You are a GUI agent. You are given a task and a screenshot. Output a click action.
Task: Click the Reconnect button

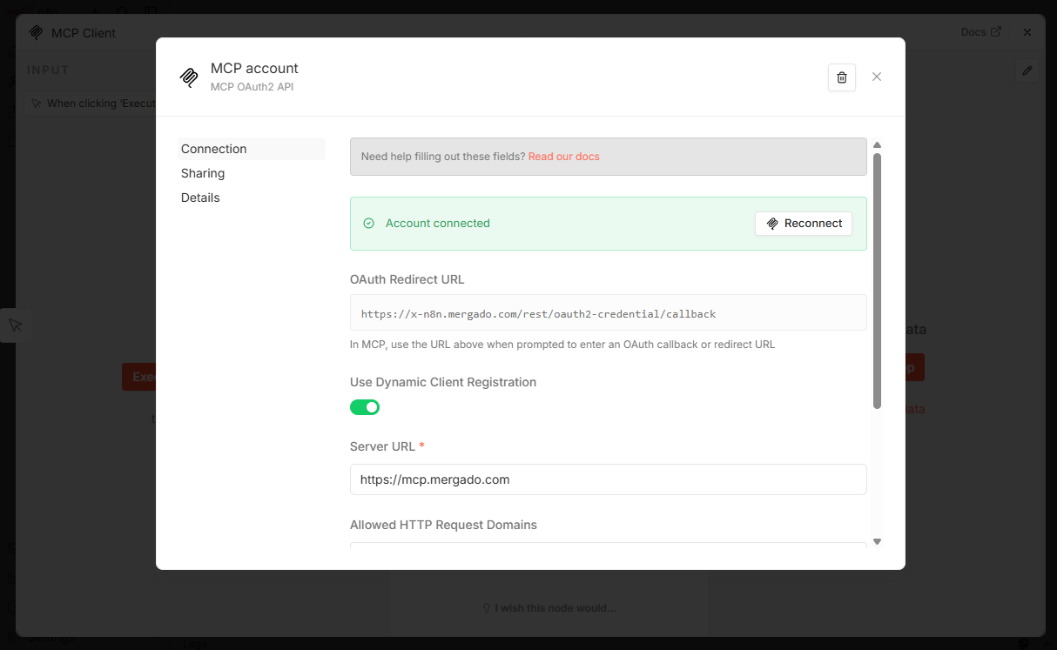804,224
